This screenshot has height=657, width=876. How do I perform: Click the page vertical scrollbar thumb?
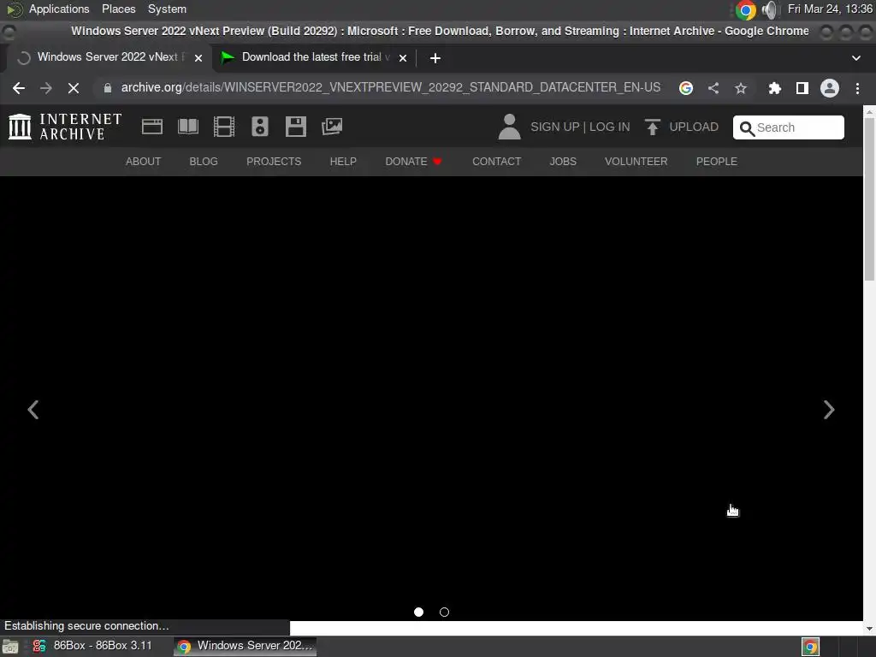(x=869, y=199)
